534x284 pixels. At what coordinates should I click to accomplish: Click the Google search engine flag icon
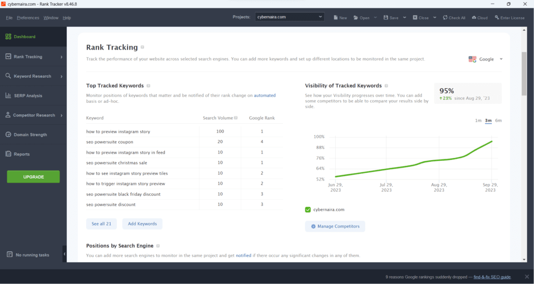pos(472,60)
